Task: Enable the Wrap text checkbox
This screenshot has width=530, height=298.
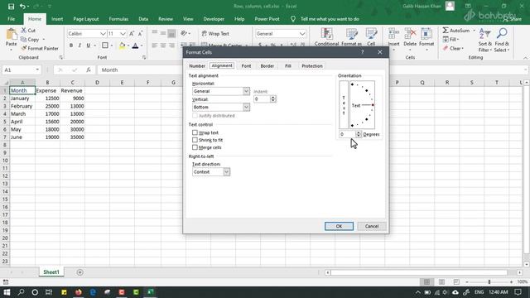Action: (x=195, y=132)
